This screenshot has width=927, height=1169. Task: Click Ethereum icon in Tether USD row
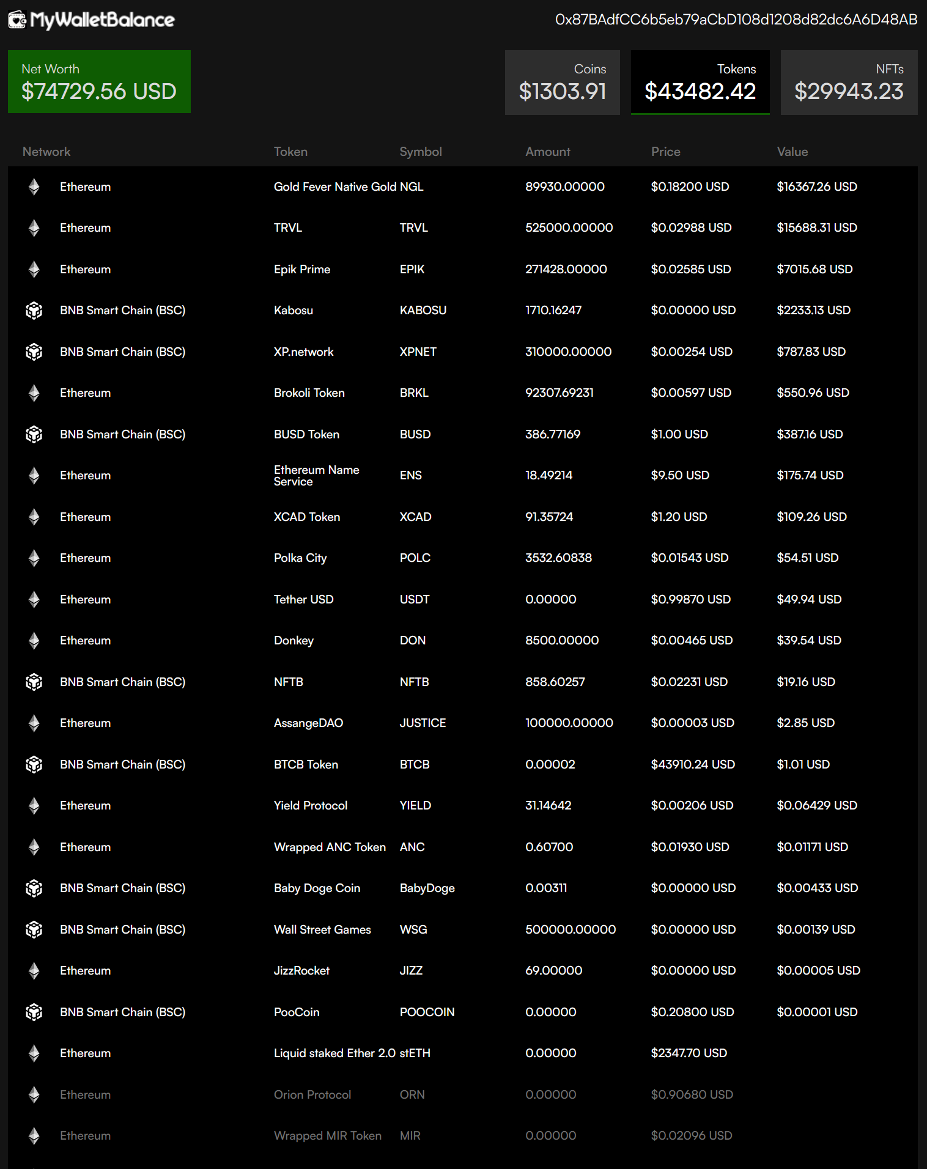pos(34,599)
